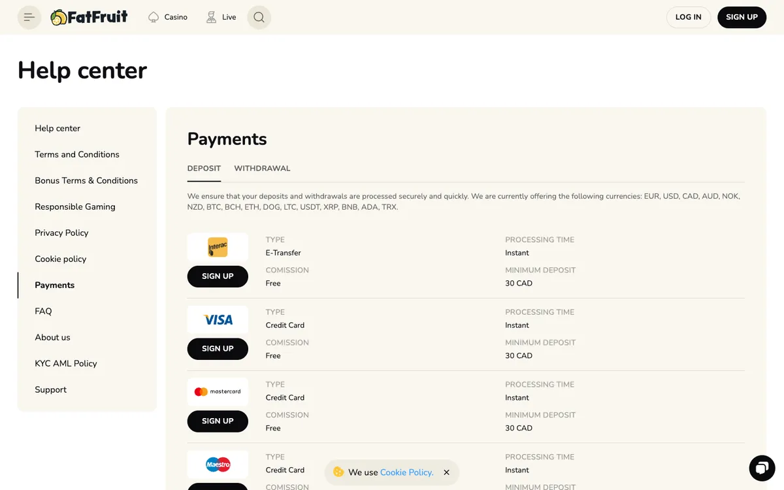Open Bonus Terms & Conditions in the sidebar
784x490 pixels.
point(86,181)
